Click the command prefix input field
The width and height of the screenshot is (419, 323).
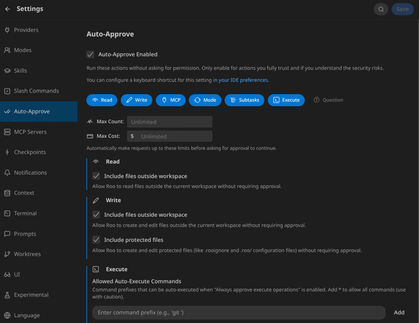[x=239, y=313]
